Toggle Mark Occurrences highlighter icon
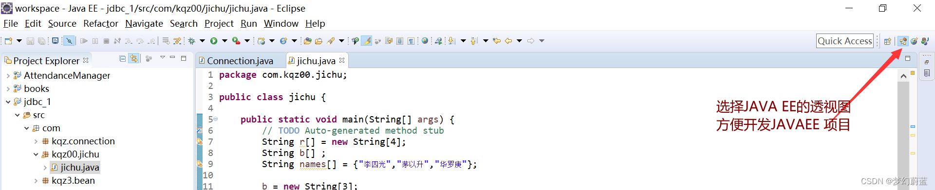 click(367, 41)
